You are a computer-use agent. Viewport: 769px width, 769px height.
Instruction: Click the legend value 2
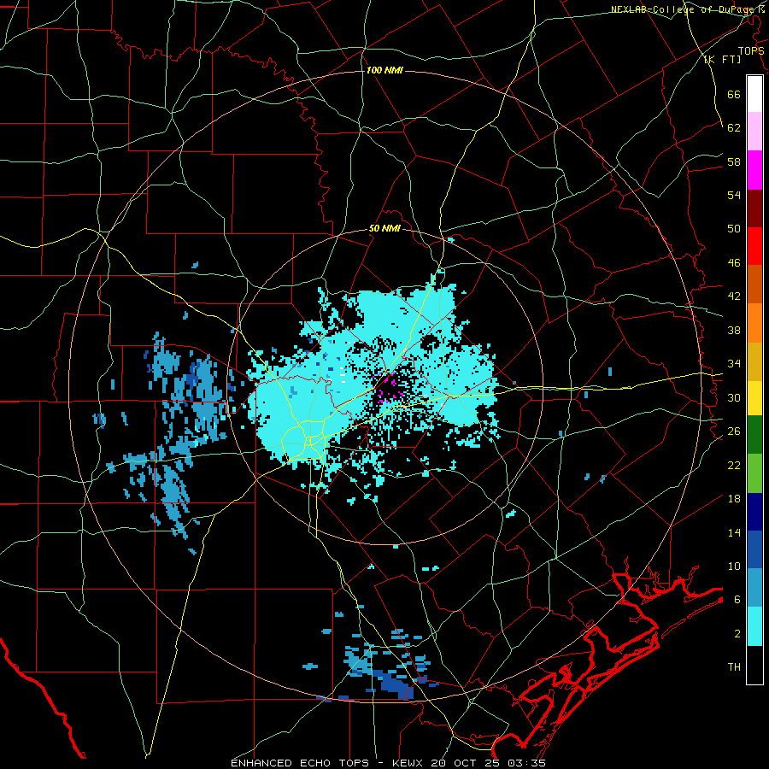point(737,634)
